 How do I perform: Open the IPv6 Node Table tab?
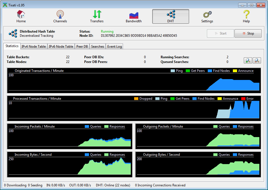tap(61, 47)
